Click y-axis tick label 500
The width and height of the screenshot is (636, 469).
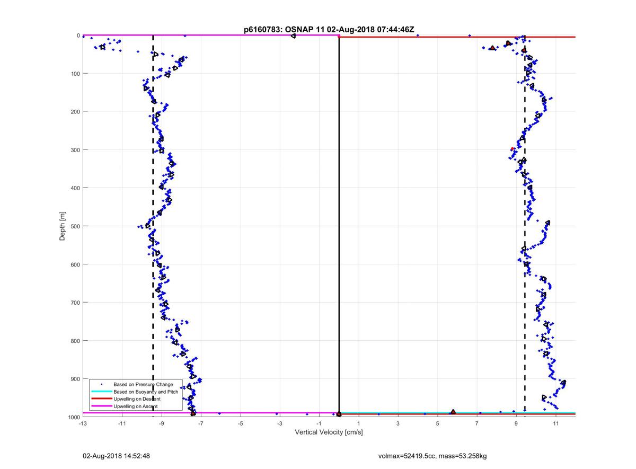click(75, 226)
